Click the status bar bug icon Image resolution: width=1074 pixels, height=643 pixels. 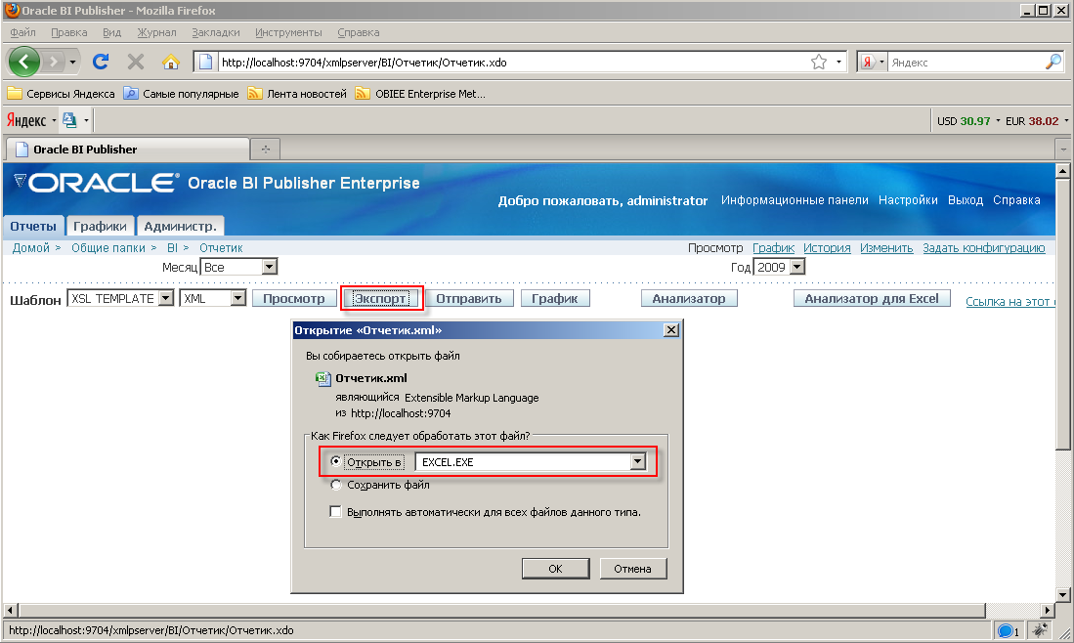tap(1041, 630)
